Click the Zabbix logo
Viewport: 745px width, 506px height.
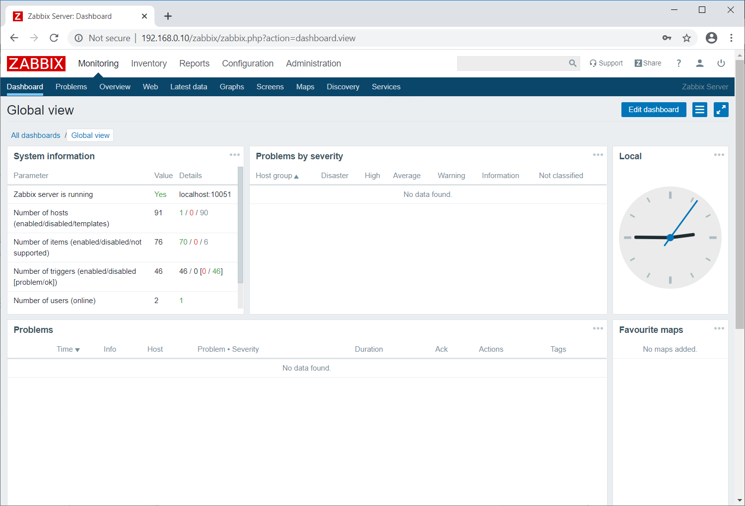tap(36, 63)
